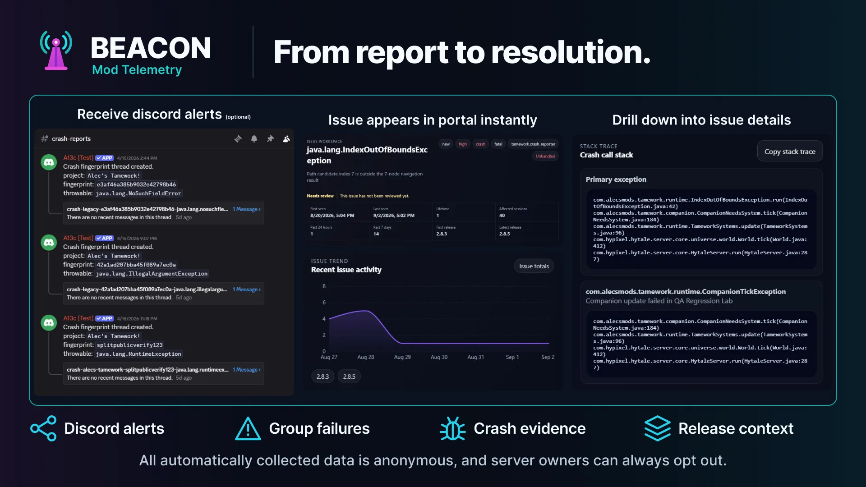Click the First seen value 8/20/2026, 5:04 PM
Viewport: 866px width, 487px height.
332,216
